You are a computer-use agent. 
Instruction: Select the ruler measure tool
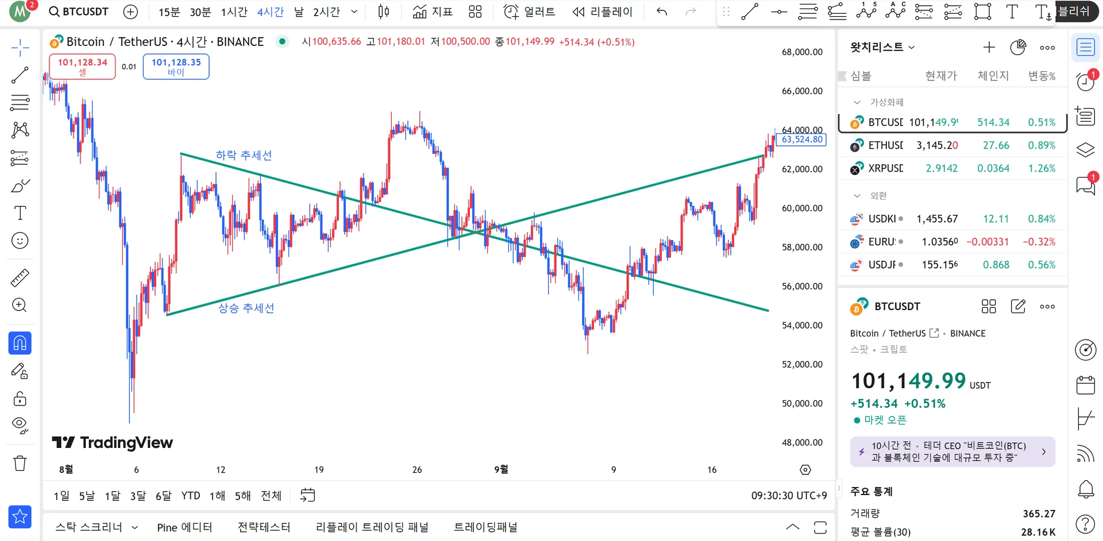[x=20, y=278]
